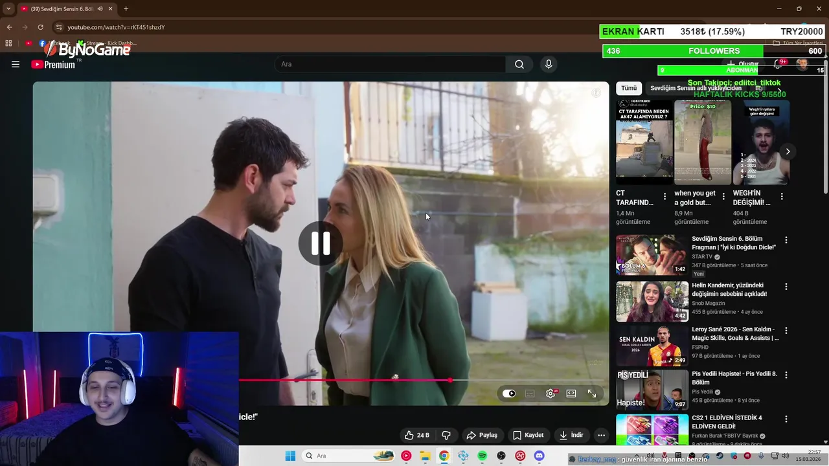Viewport: 829px width, 466px height.
Task: Open options for 'when you get a gold' Short
Action: [x=723, y=196]
